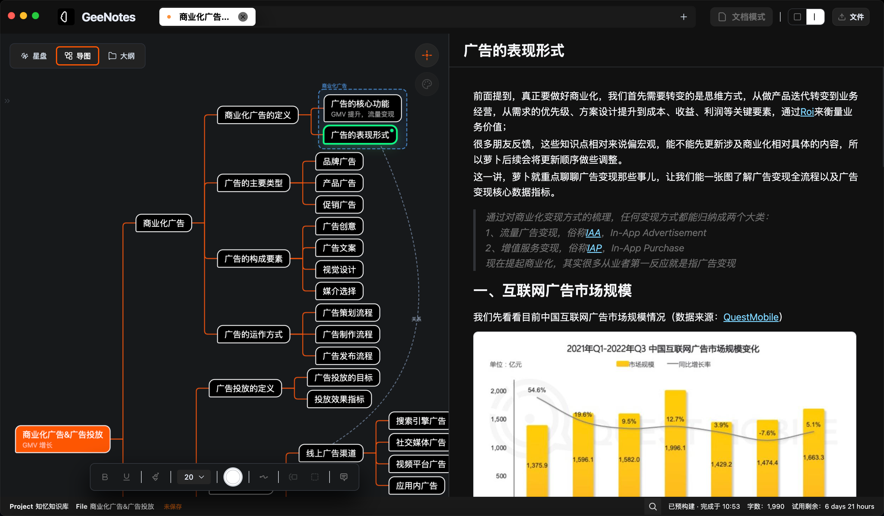
Task: Select the 商业化广告&广告投放 root node
Action: coord(63,439)
